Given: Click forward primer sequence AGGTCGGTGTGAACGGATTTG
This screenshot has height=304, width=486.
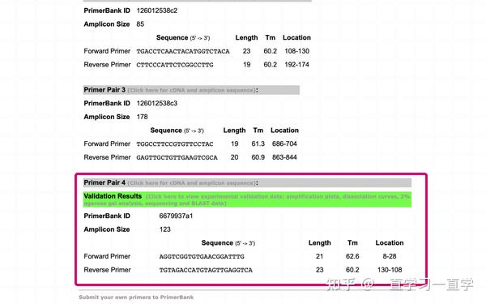Looking at the screenshot, I should tap(202, 257).
